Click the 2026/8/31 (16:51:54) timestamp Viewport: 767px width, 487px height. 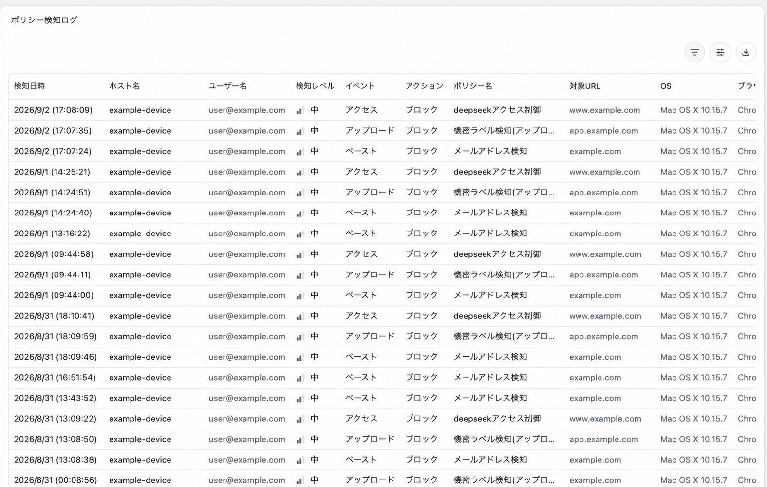tap(55, 377)
